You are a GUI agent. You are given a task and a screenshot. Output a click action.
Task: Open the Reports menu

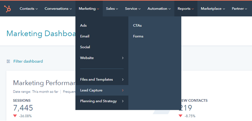(186, 9)
